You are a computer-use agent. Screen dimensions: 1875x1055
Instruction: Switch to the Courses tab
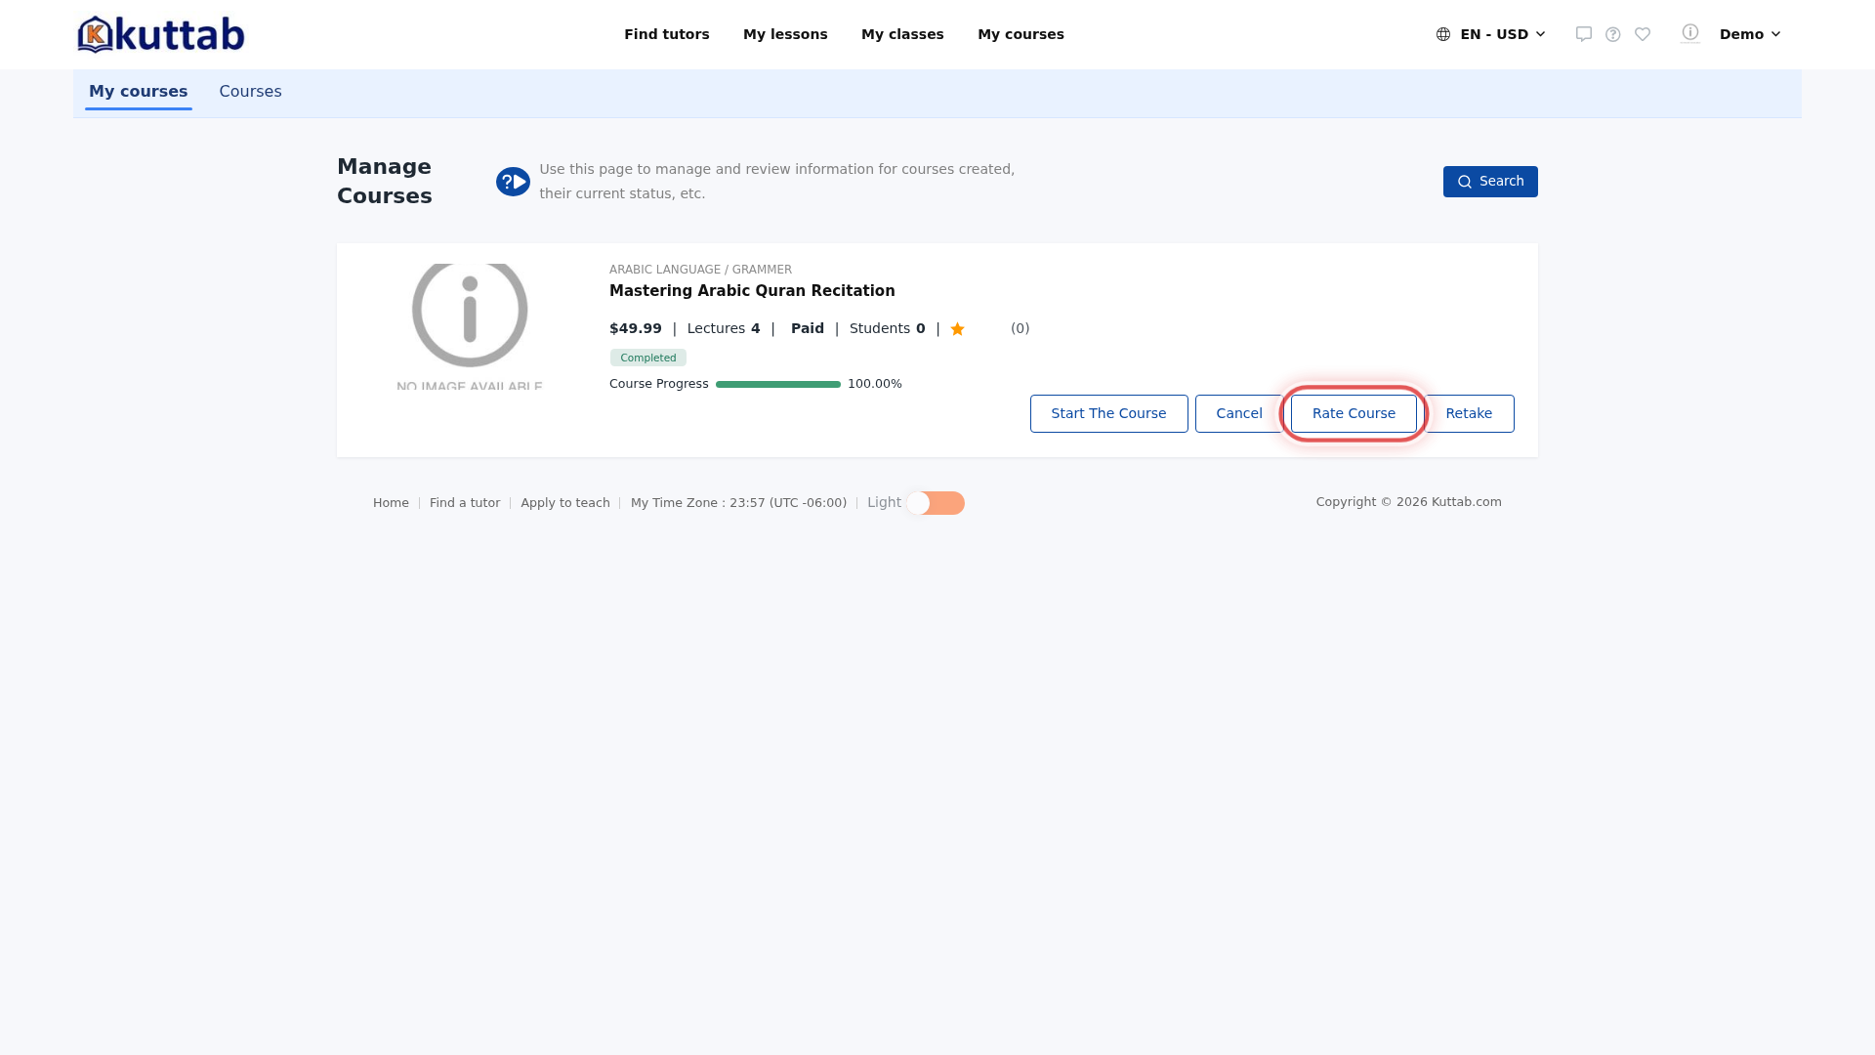pyautogui.click(x=250, y=92)
